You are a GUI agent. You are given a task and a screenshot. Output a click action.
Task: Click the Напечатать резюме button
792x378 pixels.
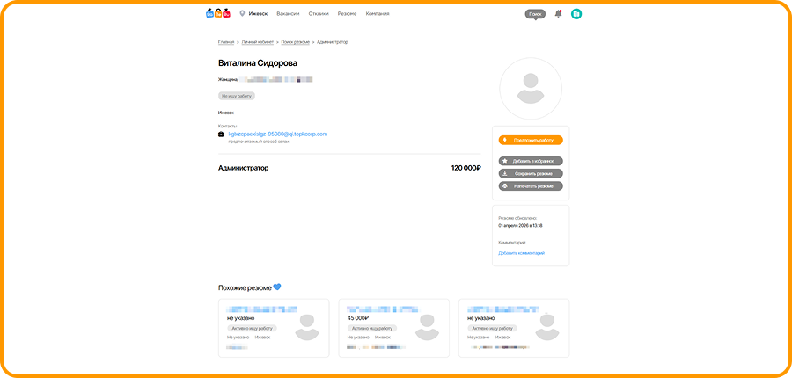531,186
